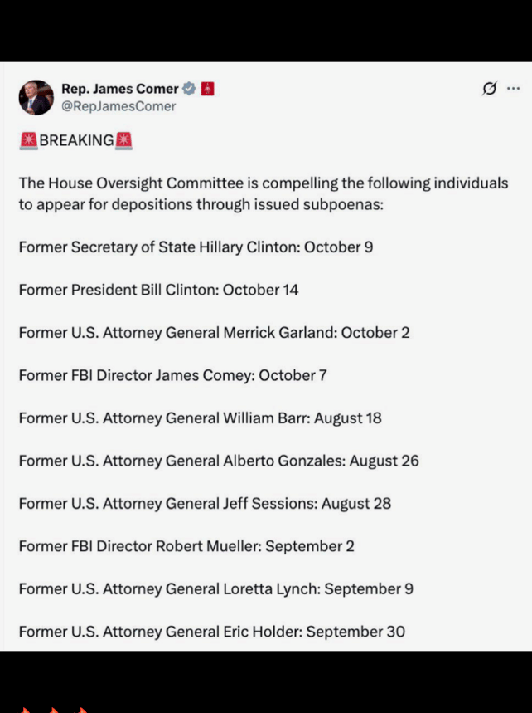Select the Robert Mueller September 2 line

point(186,546)
